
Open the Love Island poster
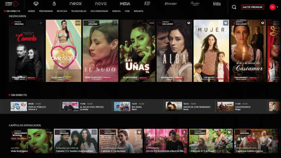point(64,51)
